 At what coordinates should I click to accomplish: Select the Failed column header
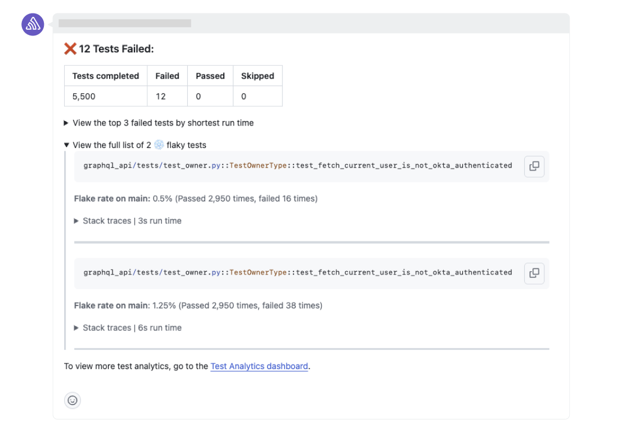pyautogui.click(x=167, y=75)
